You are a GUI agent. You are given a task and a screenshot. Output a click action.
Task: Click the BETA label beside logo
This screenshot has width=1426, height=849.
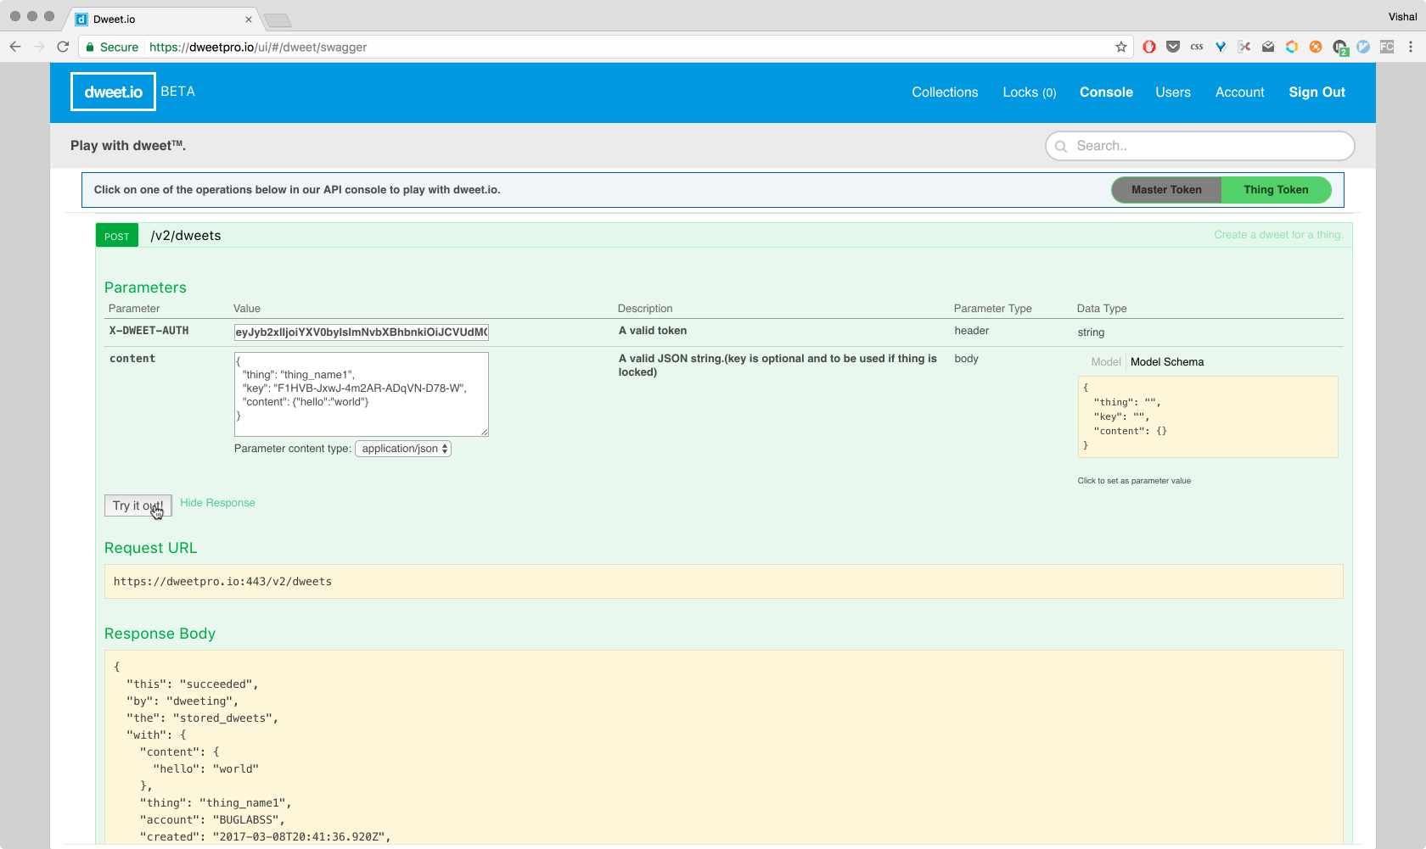pyautogui.click(x=178, y=92)
